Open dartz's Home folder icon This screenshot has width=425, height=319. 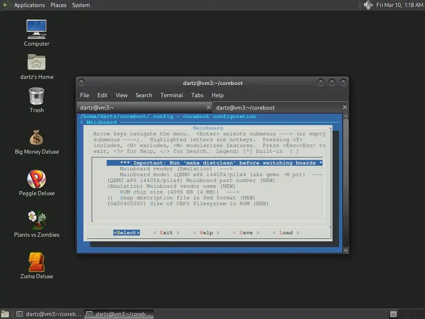pos(37,67)
